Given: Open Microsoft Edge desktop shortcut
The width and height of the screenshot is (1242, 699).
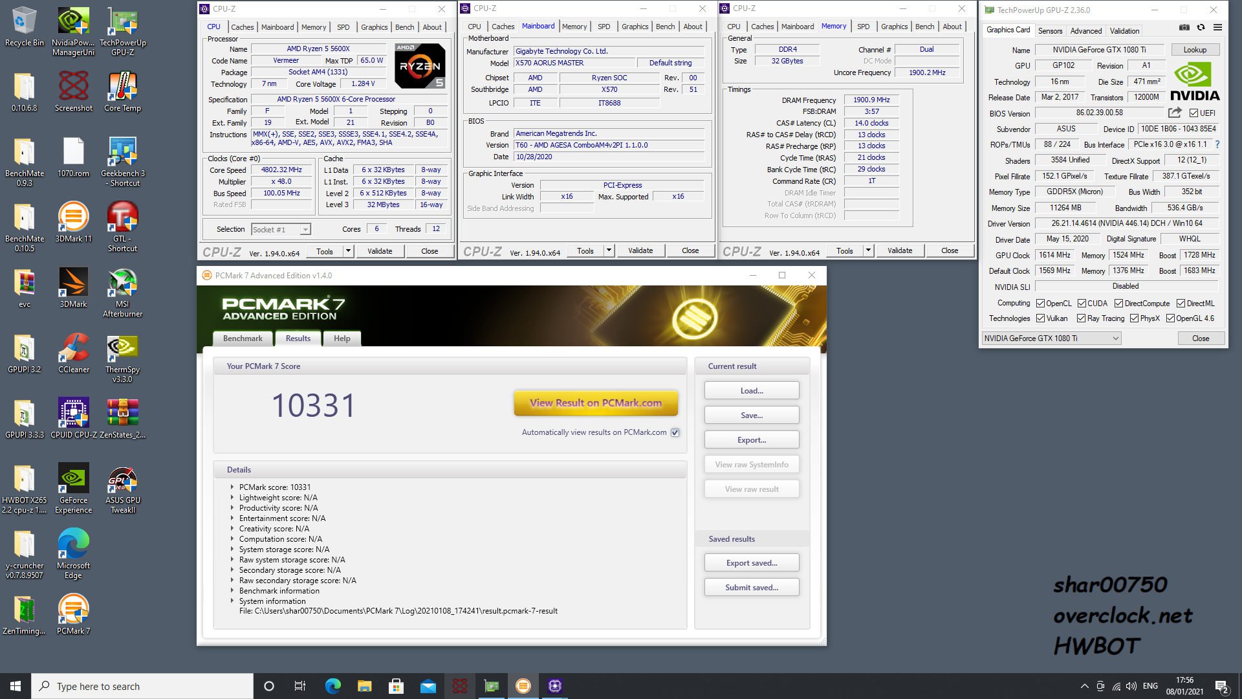Looking at the screenshot, I should [x=73, y=554].
